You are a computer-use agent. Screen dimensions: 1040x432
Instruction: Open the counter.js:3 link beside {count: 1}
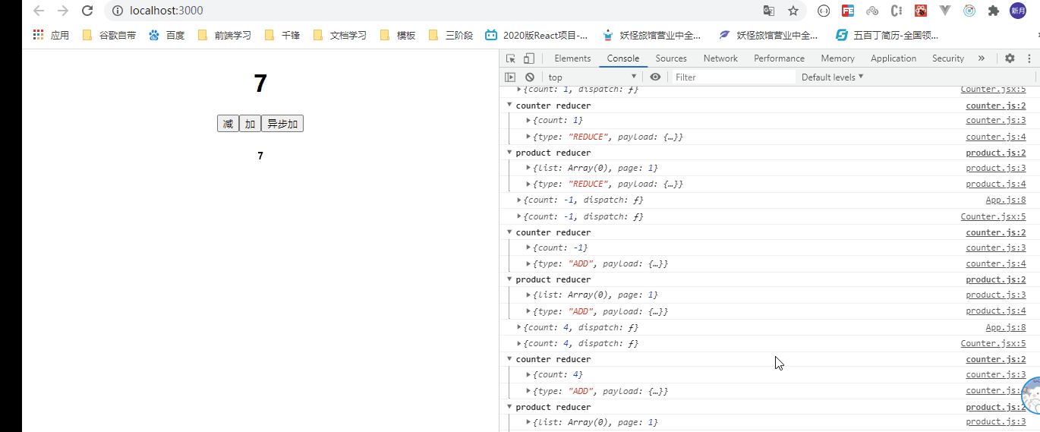(x=996, y=121)
